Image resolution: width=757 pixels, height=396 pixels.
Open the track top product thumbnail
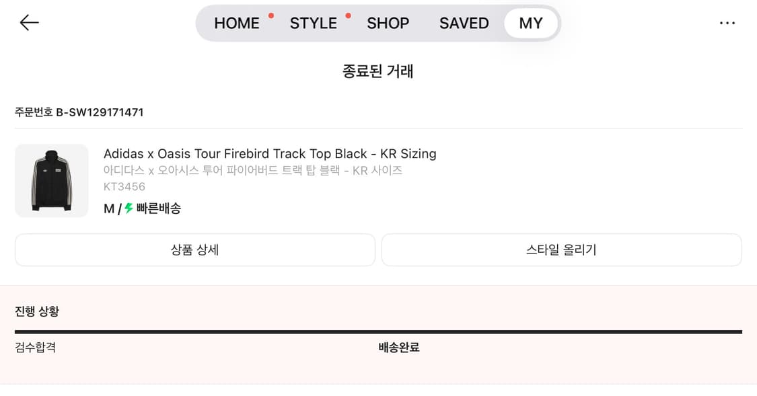[52, 181]
